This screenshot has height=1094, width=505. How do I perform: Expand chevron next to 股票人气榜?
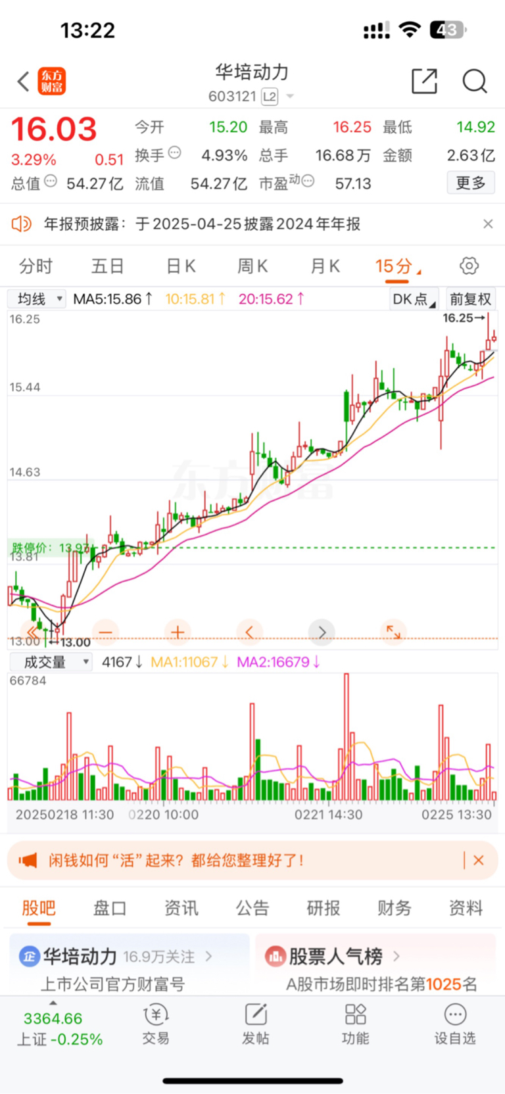click(397, 956)
